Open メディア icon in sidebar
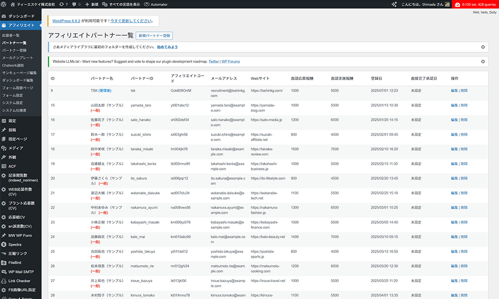 (4, 148)
